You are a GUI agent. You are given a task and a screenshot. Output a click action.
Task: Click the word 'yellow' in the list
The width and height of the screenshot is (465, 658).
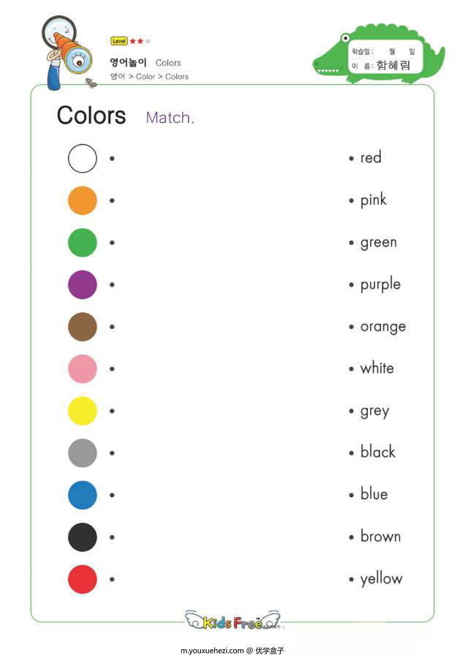381,580
